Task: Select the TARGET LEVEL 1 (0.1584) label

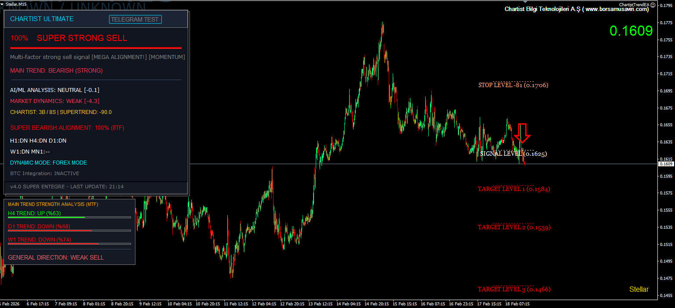Action: point(514,189)
